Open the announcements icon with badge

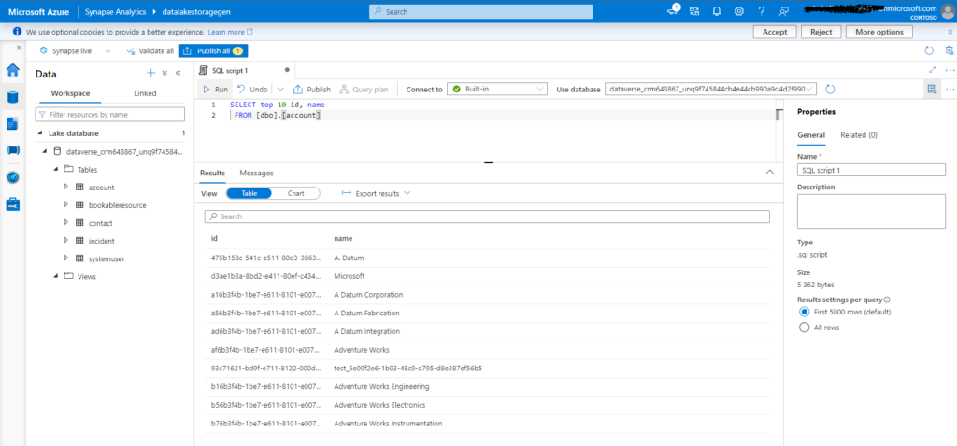click(673, 9)
